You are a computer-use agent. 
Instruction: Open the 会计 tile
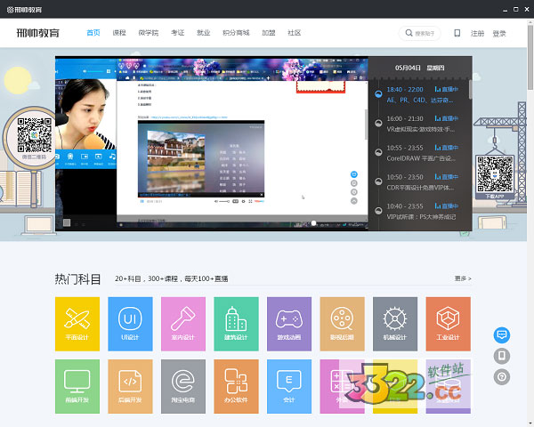[x=289, y=386]
